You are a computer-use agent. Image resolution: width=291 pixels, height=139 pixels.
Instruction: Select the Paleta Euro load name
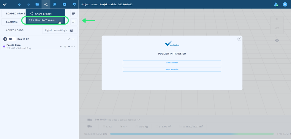pos(14,45)
